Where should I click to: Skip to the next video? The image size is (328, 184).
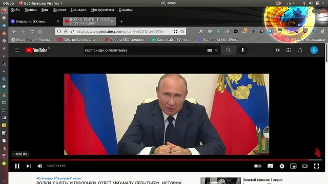[29, 166]
